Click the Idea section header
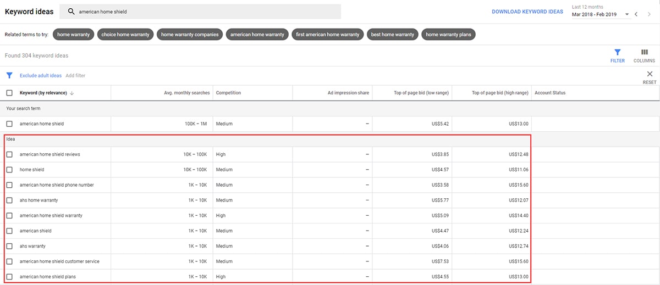Image resolution: width=660 pixels, height=285 pixels. [x=10, y=139]
